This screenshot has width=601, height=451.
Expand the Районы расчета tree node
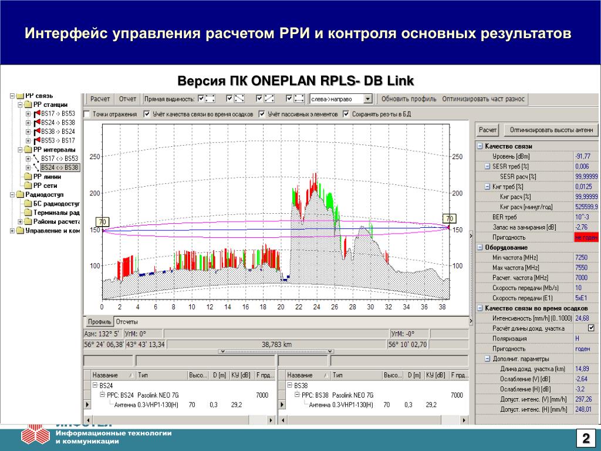click(20, 221)
